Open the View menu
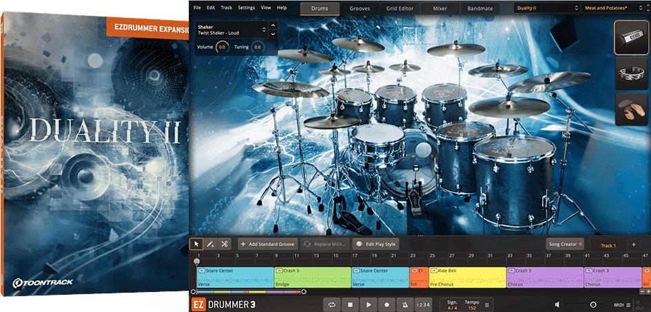Viewport: 651px width, 312px height. [266, 8]
